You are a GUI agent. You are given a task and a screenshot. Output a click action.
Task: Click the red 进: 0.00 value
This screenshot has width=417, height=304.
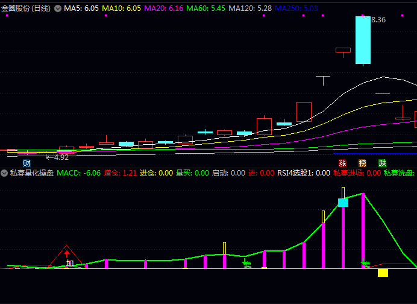click(262, 173)
